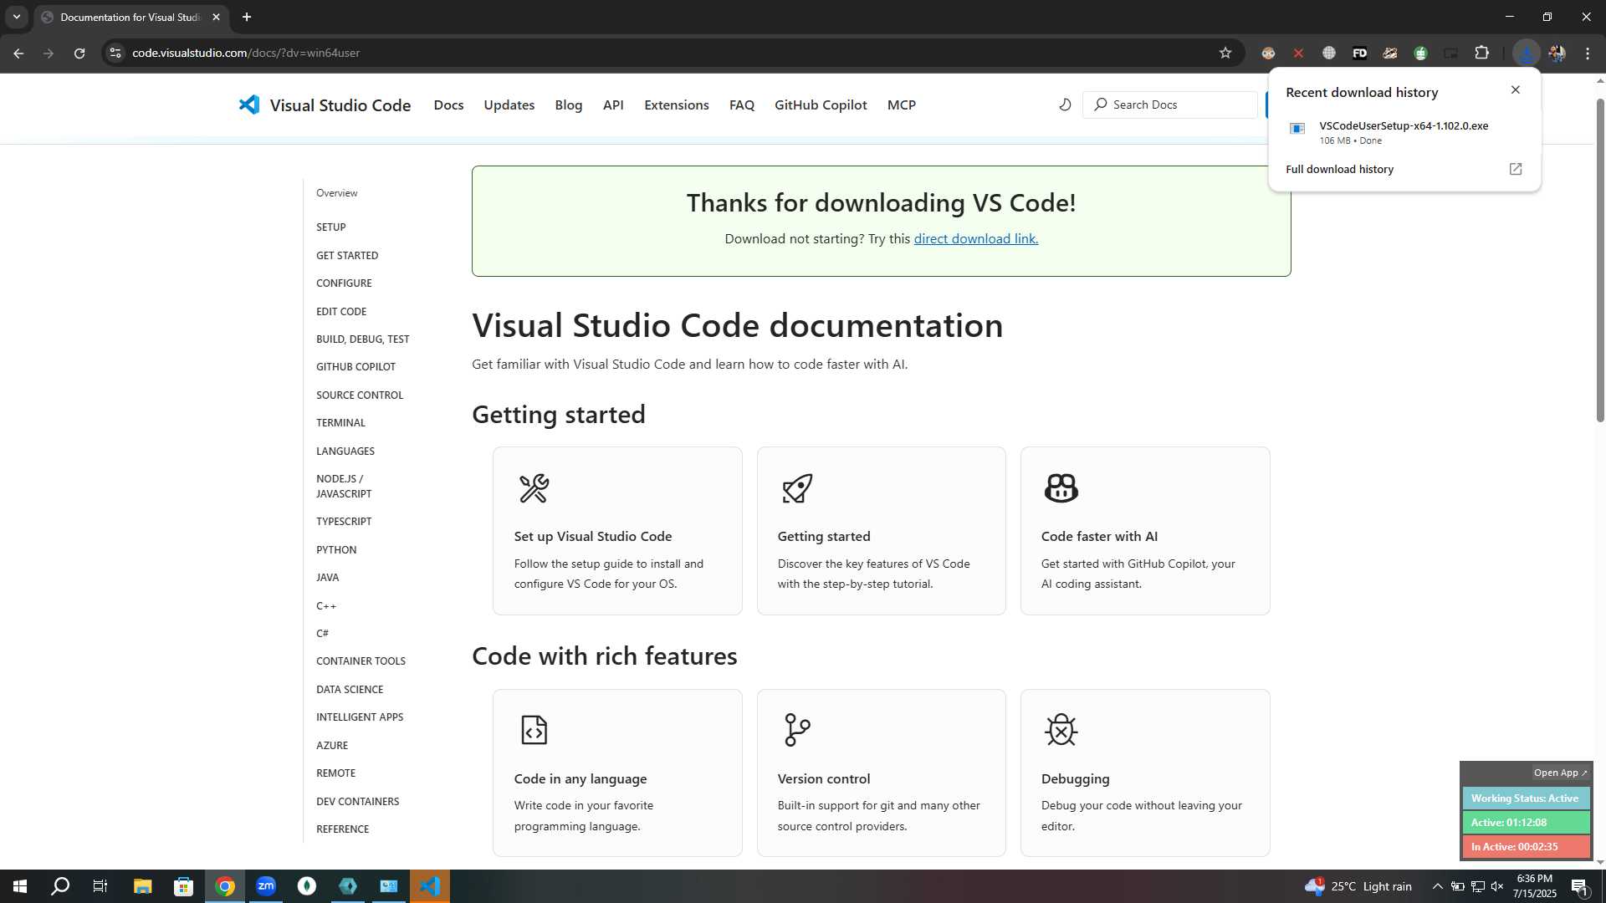1606x903 pixels.
Task: Open Version control card title
Action: (823, 779)
